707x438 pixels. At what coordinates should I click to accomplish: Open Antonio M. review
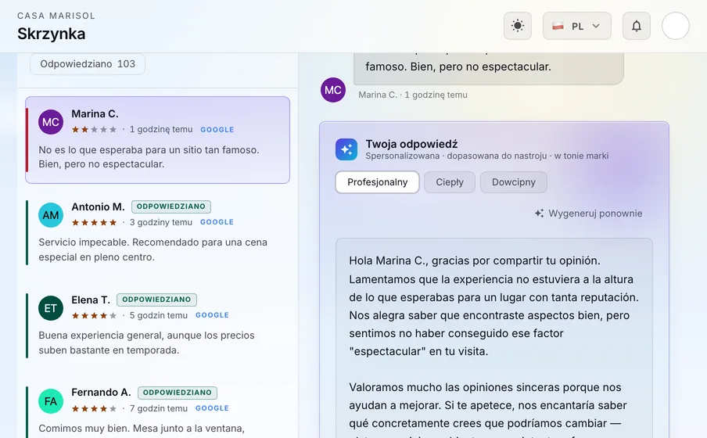click(157, 233)
